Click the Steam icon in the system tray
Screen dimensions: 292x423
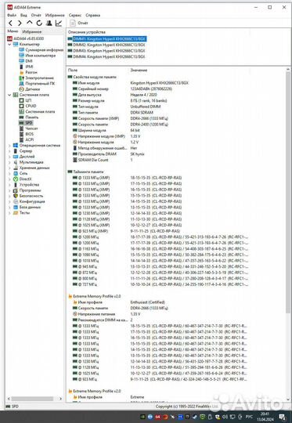pos(195,417)
